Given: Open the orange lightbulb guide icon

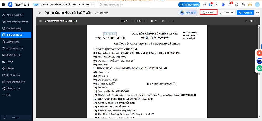Looking at the screenshot, I should pos(250,4).
